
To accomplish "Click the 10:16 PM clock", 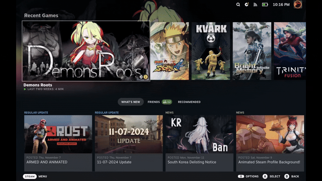I will [x=281, y=4].
